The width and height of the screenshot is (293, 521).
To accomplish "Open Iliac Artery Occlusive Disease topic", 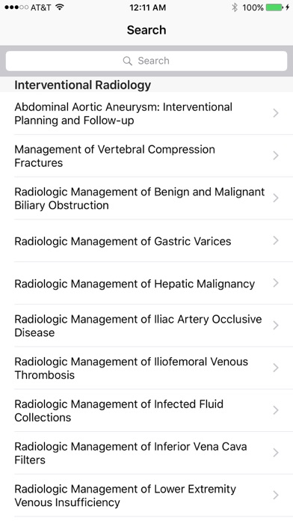I will click(x=146, y=326).
